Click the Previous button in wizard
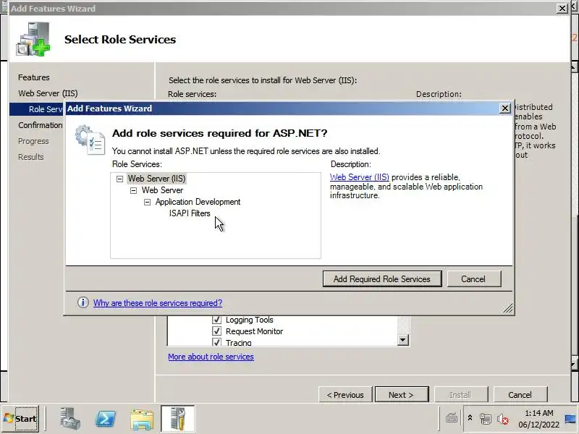 click(345, 395)
